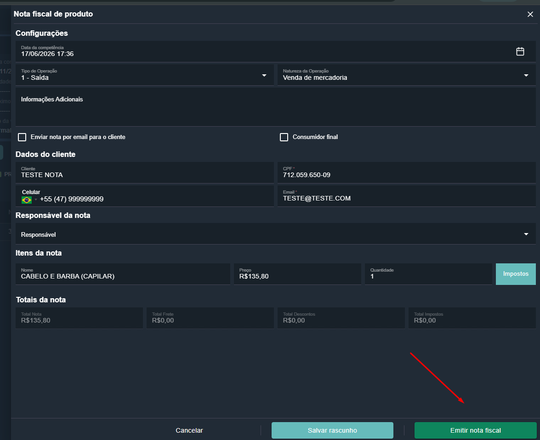
Task: Click the Configurações section heading
Action: point(42,33)
